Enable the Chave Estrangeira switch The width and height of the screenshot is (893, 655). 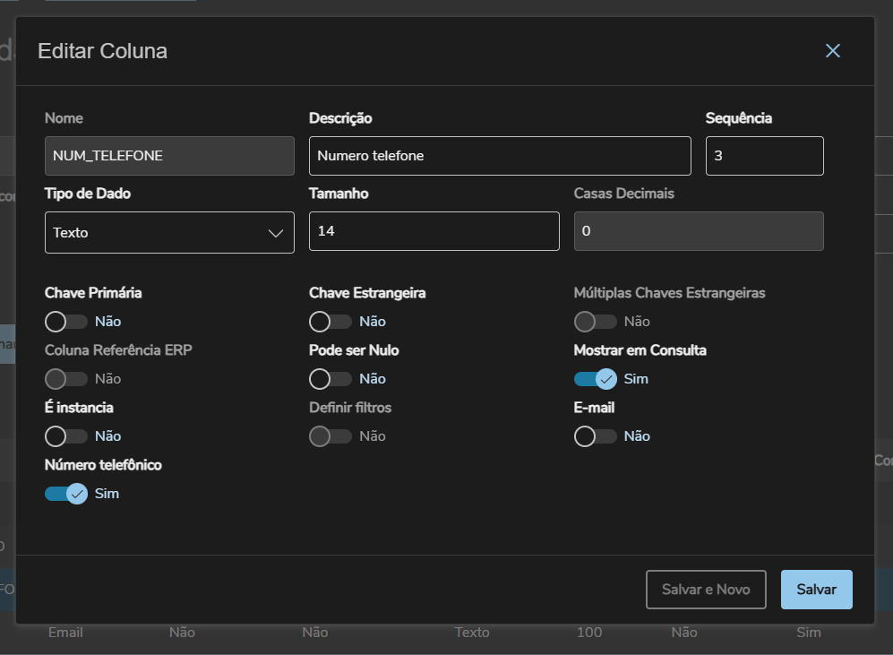(x=331, y=322)
